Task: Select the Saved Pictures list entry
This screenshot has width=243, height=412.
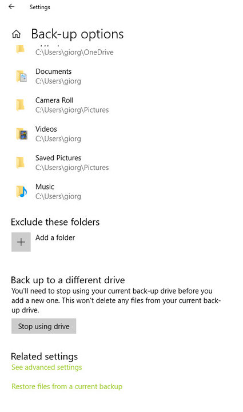Action: coord(63,163)
